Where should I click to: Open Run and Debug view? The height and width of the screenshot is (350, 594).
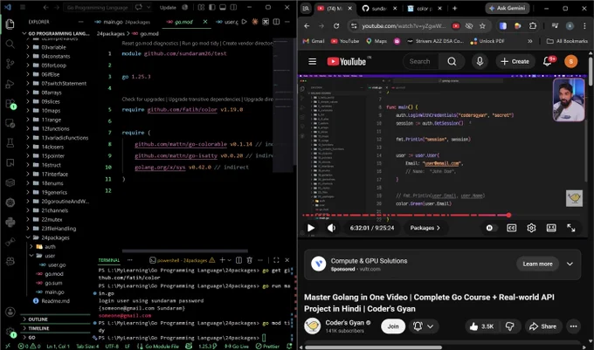pyautogui.click(x=10, y=84)
